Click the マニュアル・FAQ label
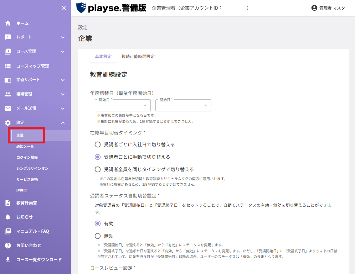Viewport: 355px width, 274px height. (32, 231)
